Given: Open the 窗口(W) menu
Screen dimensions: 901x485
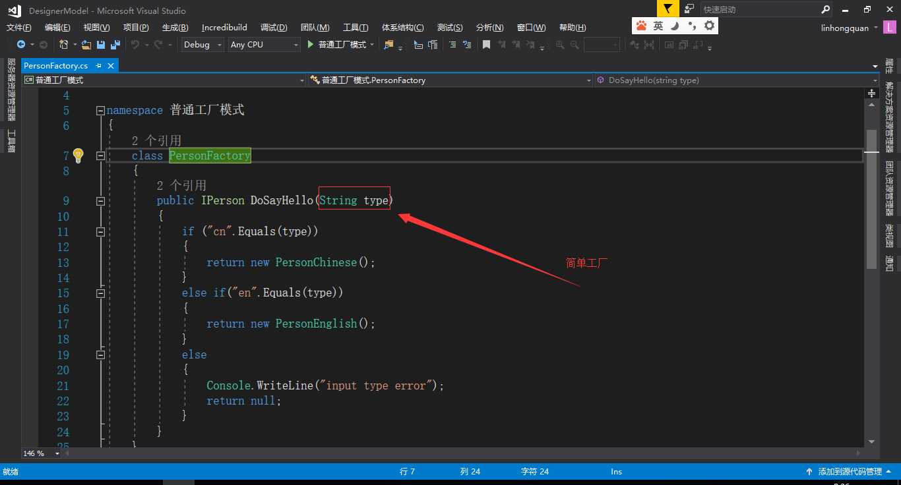Looking at the screenshot, I should coord(531,27).
